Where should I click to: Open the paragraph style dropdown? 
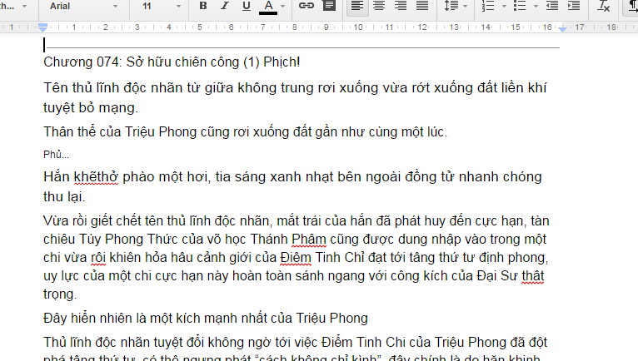point(12,7)
